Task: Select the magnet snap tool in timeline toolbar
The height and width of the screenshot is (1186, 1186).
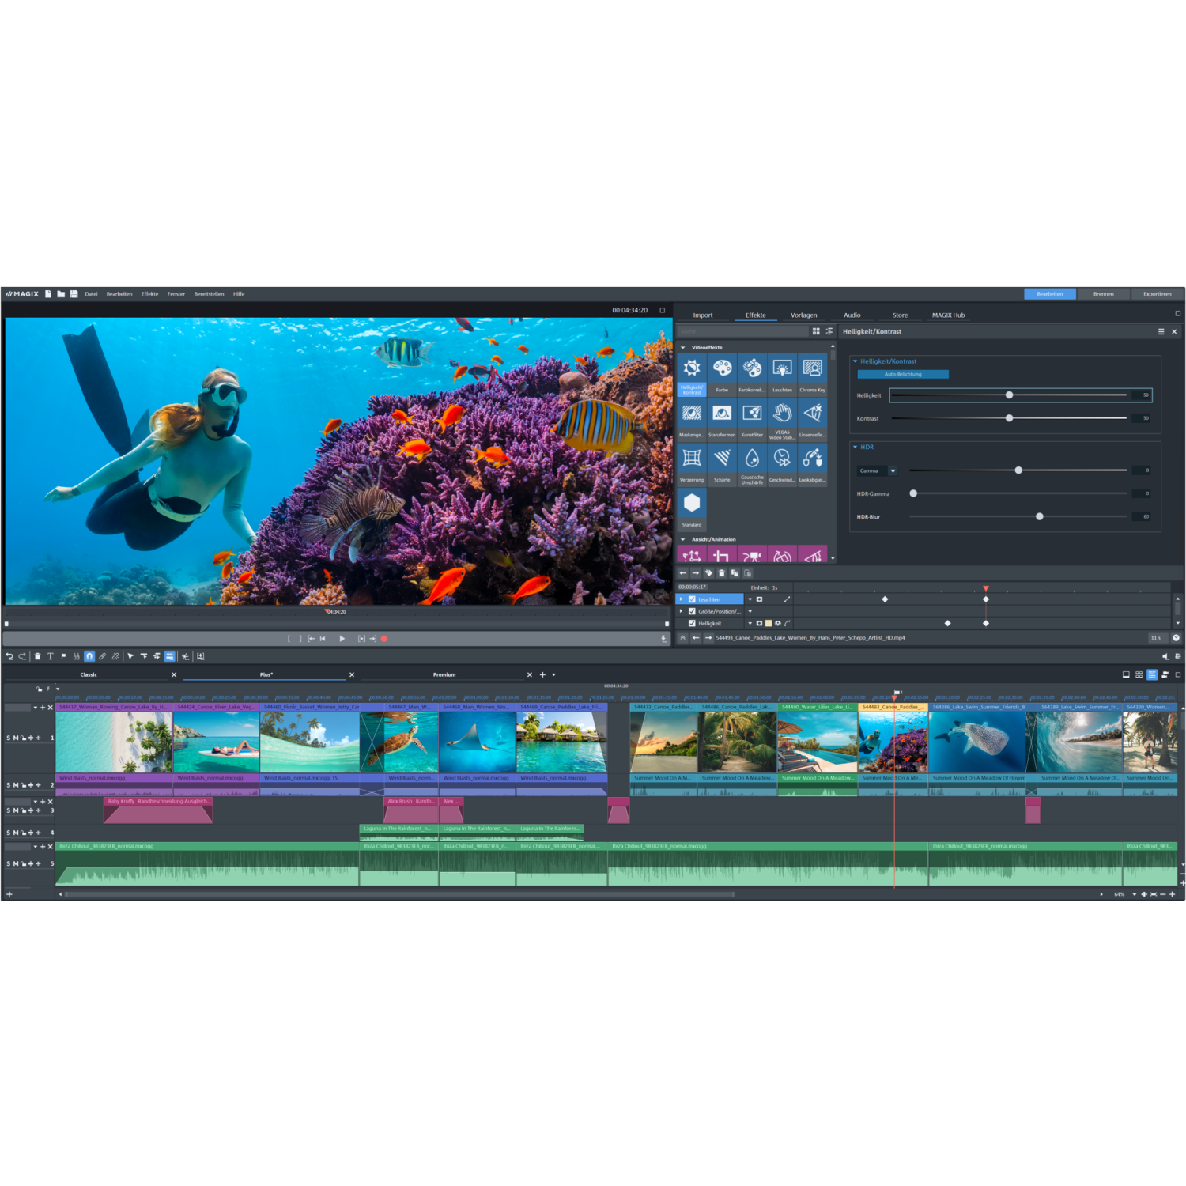Action: 90,655
